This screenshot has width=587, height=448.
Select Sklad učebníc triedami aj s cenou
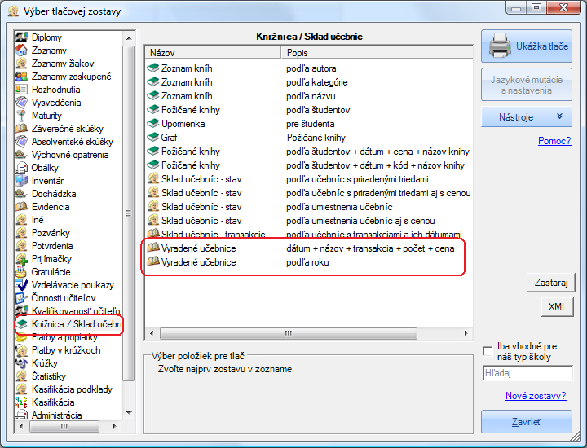[308, 193]
